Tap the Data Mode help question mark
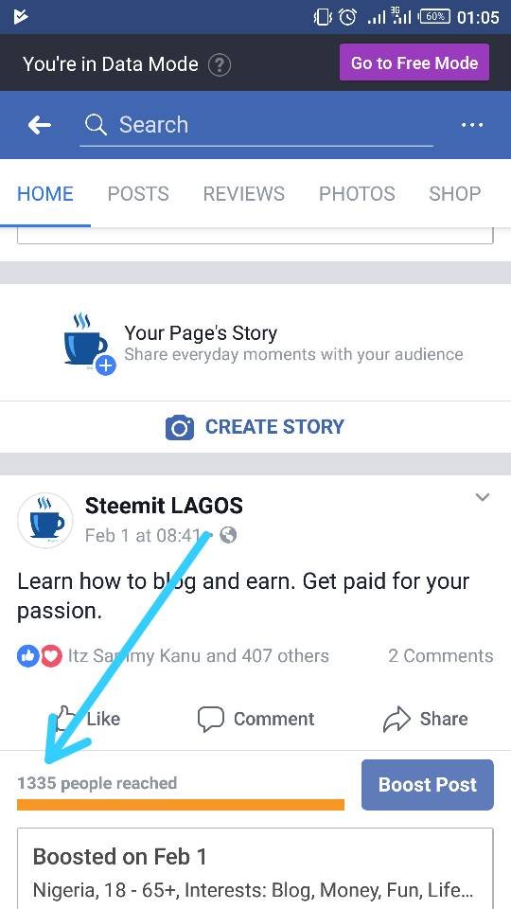Image resolution: width=511 pixels, height=909 pixels. tap(219, 64)
